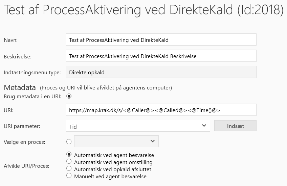
Task: Click the 'Beskrivelse:' field label
Action: point(18,56)
